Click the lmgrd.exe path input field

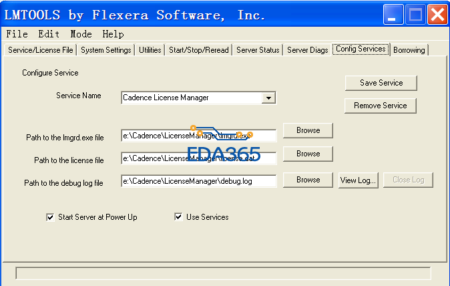click(199, 136)
